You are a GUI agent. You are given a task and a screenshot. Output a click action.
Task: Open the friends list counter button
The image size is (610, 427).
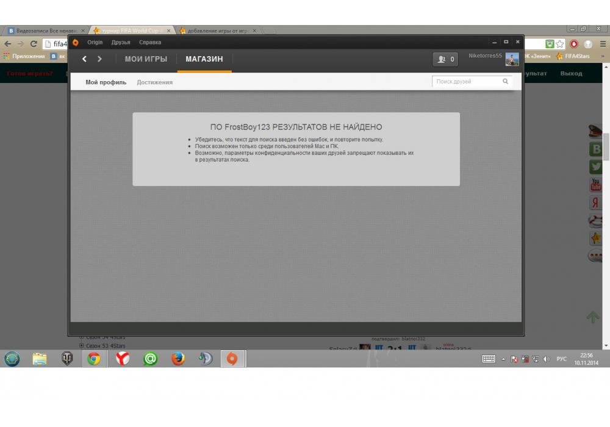pyautogui.click(x=445, y=59)
